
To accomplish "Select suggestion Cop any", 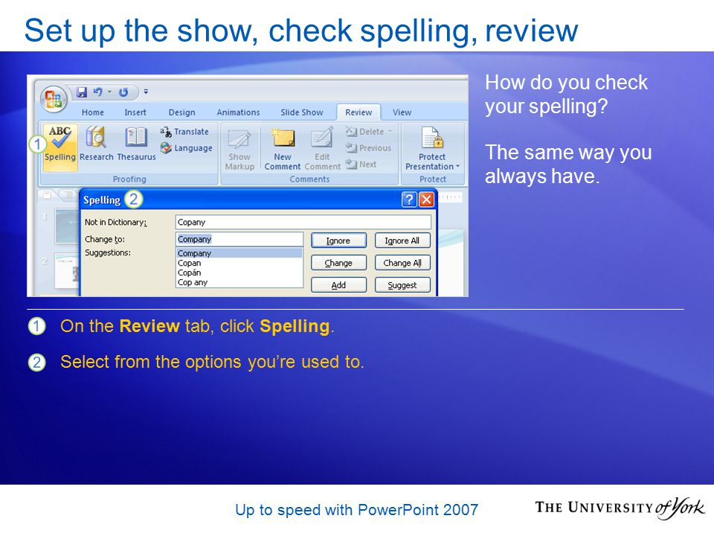I will pyautogui.click(x=239, y=282).
